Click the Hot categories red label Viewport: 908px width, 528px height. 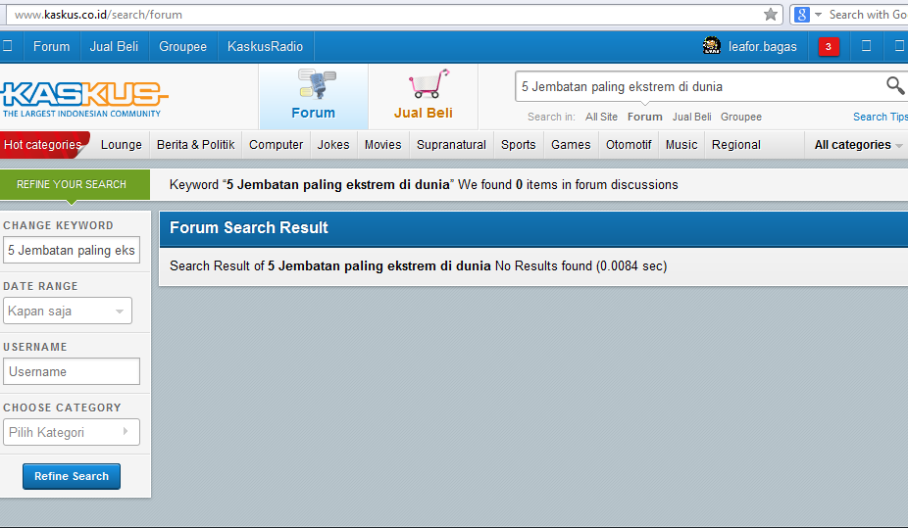pos(44,145)
